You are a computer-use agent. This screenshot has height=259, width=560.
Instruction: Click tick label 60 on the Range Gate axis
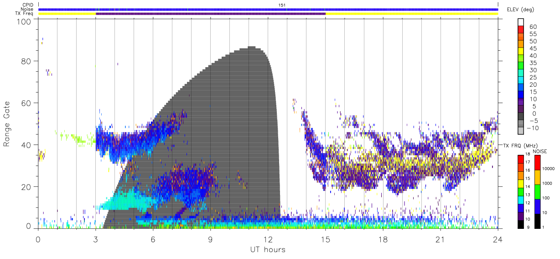tap(26, 103)
